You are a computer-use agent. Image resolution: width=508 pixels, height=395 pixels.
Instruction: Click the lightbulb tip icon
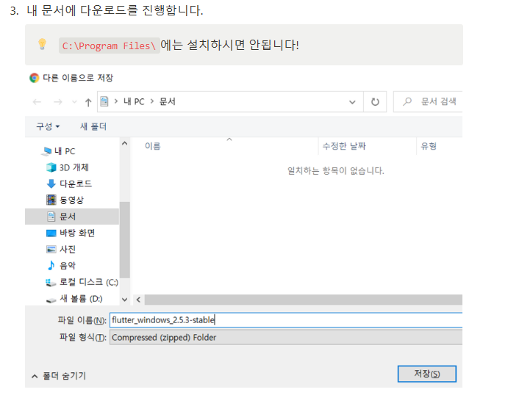pyautogui.click(x=42, y=44)
